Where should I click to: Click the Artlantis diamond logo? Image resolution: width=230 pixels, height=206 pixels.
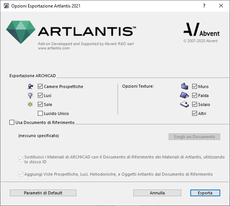(21, 32)
